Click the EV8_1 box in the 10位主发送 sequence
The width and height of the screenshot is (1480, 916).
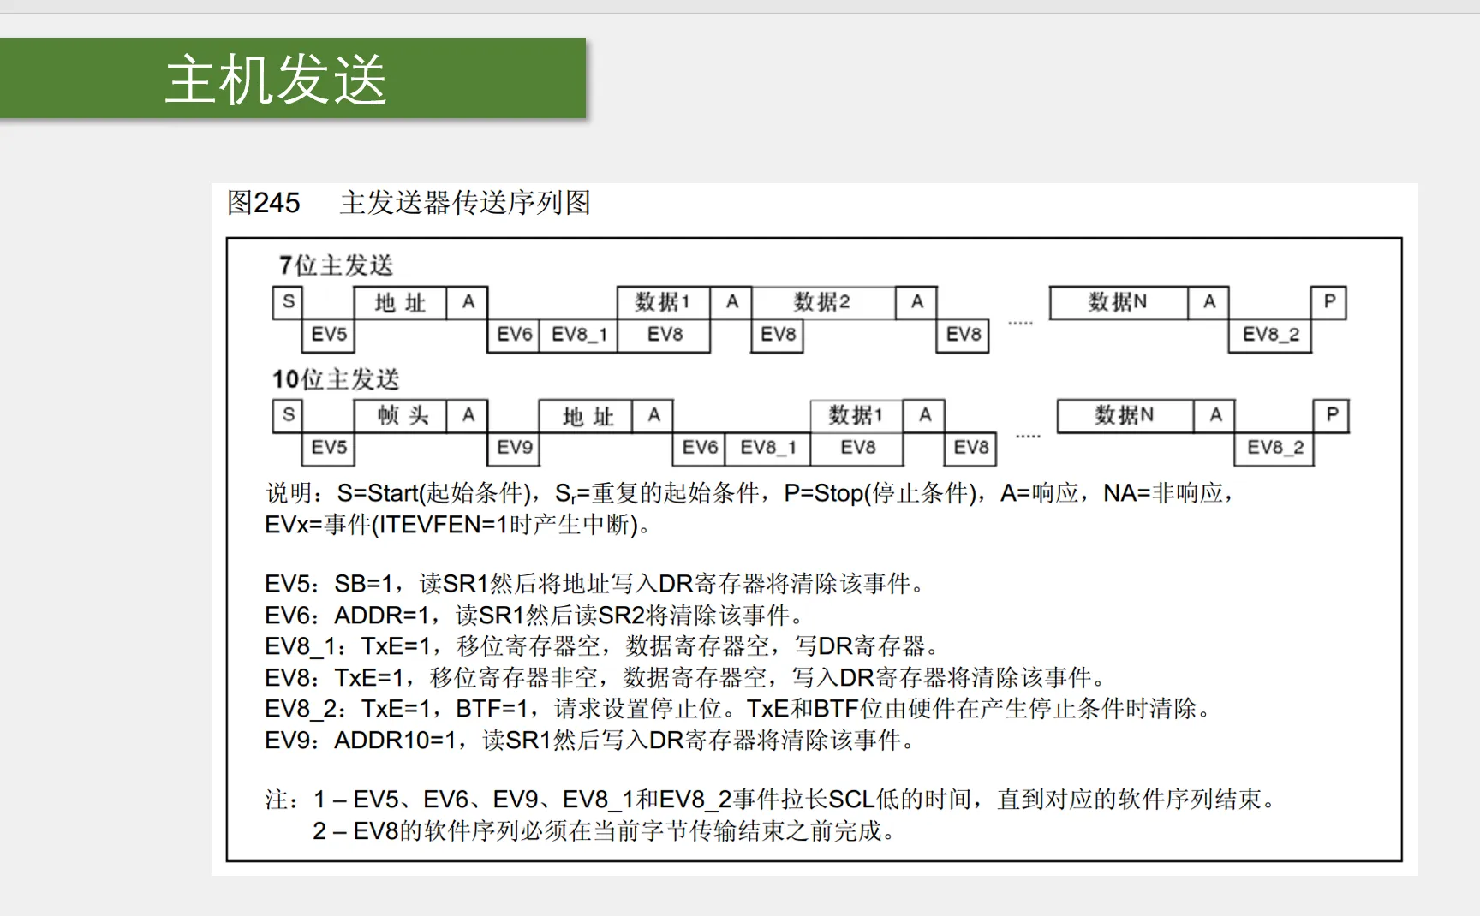[768, 448]
